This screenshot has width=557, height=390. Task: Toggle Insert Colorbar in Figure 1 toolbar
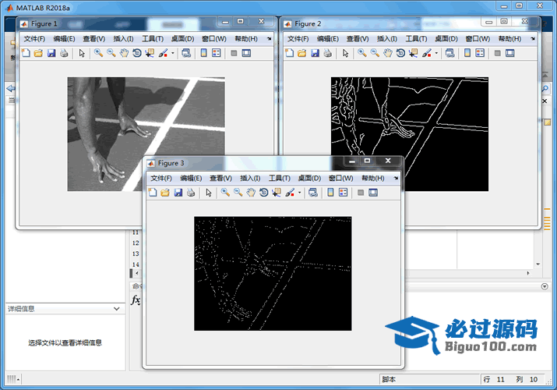[x=203, y=53]
